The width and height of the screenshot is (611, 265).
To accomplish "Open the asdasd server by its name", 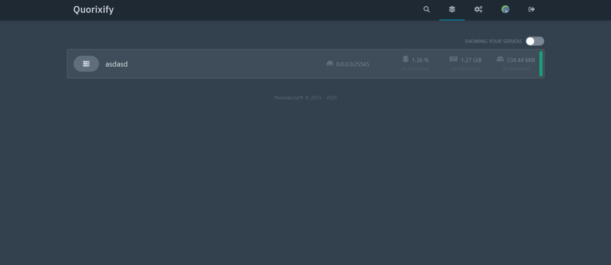I will (117, 64).
